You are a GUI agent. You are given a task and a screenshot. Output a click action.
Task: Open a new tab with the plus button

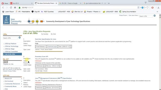pos(109,3)
